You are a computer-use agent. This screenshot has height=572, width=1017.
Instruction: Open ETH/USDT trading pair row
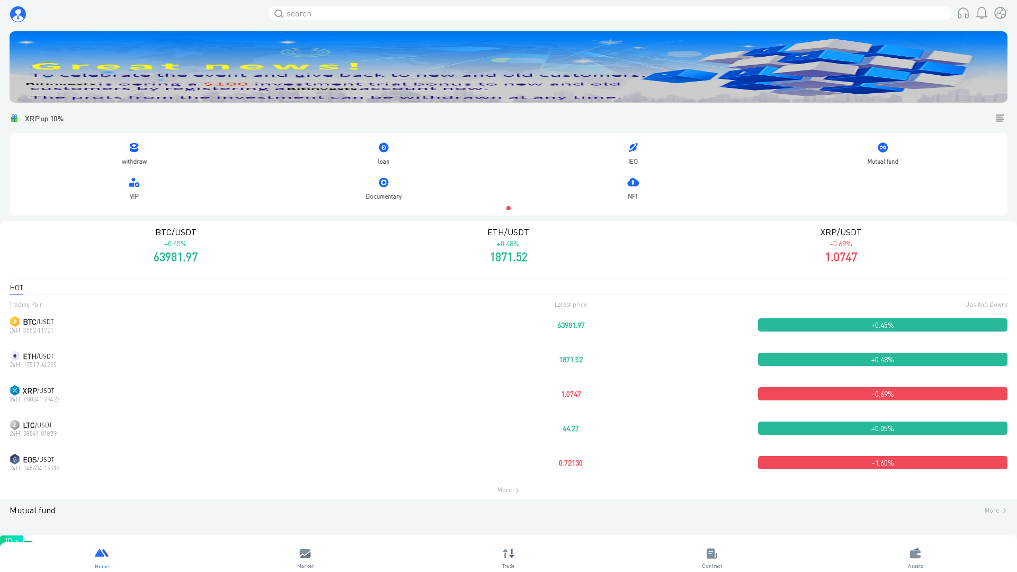(508, 360)
